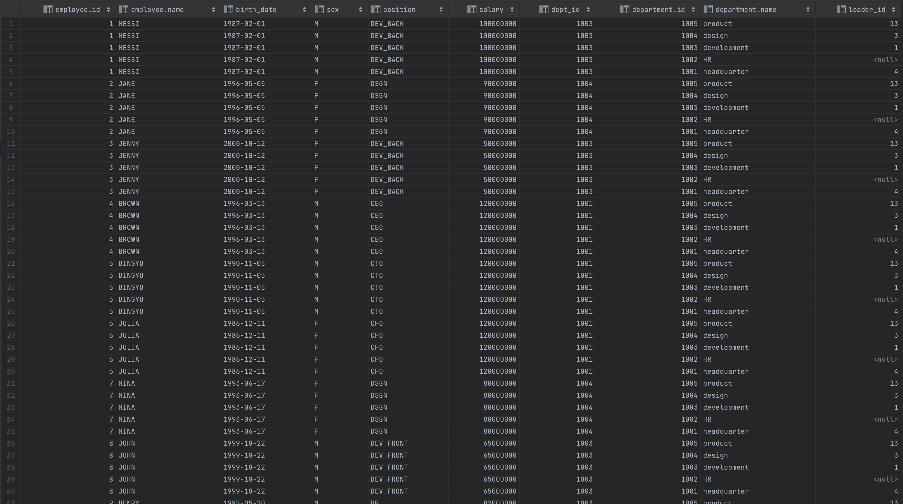Click the position column table icon
Screen dimensions: 903x504
376,9
